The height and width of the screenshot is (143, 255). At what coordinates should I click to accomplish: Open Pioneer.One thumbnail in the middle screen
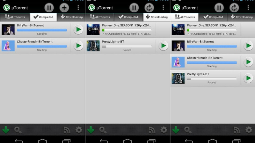point(93,30)
